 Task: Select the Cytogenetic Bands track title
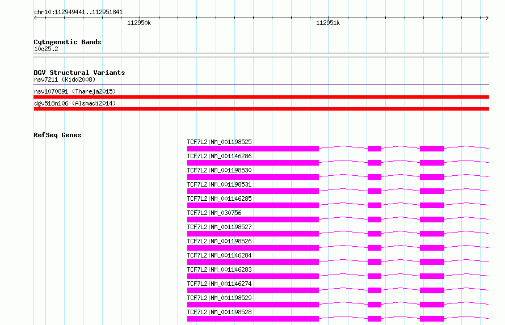click(68, 42)
